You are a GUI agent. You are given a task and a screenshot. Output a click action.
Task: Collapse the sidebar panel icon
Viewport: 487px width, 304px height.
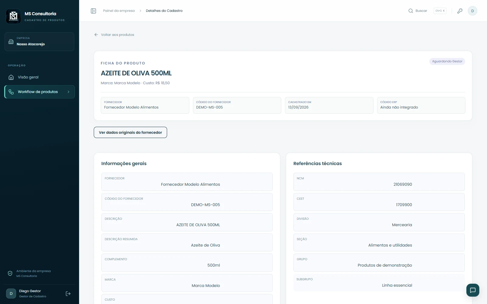coord(93,11)
